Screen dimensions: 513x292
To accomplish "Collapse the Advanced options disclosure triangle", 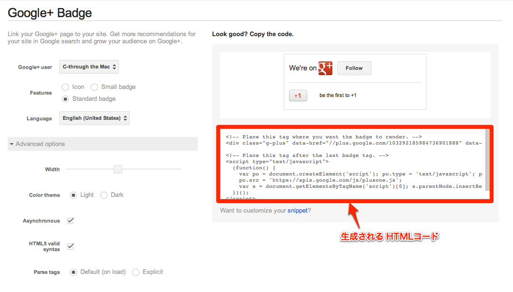I will point(12,144).
